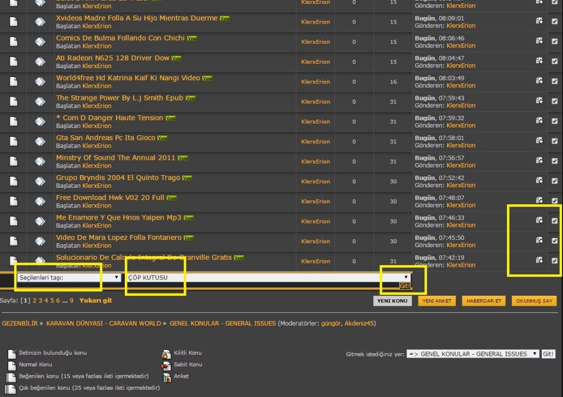563x397 pixels.
Task: Click the Kilitli Konu legend icon
Action: [166, 354]
